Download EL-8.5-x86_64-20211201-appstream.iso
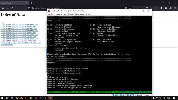The image size is (178, 100). 19,38
